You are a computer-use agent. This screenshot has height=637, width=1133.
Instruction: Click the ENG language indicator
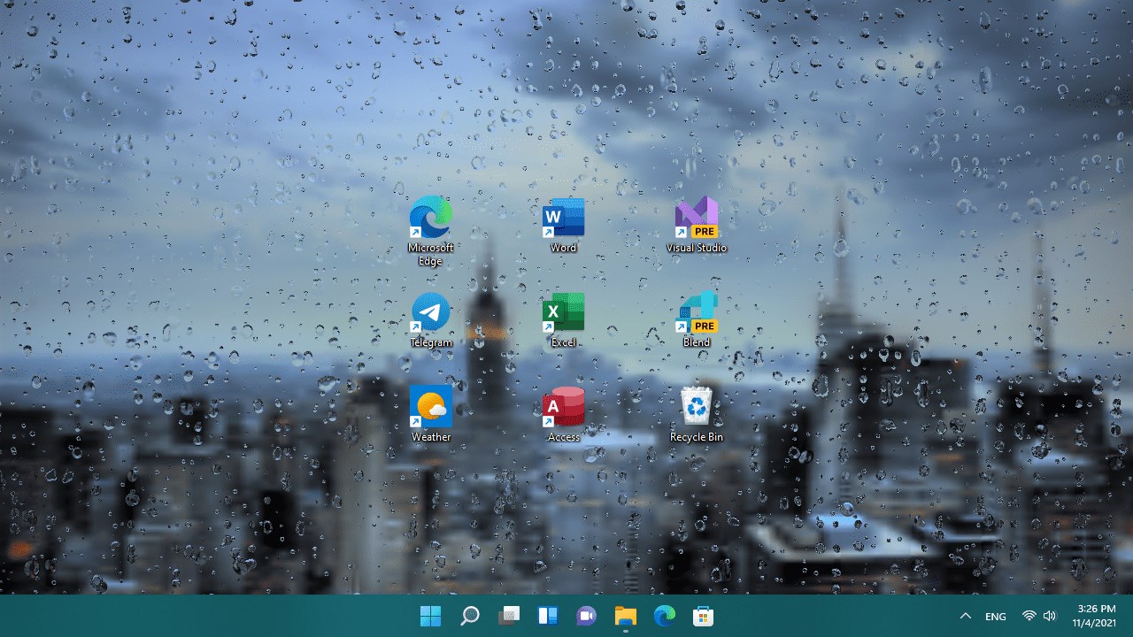point(996,617)
